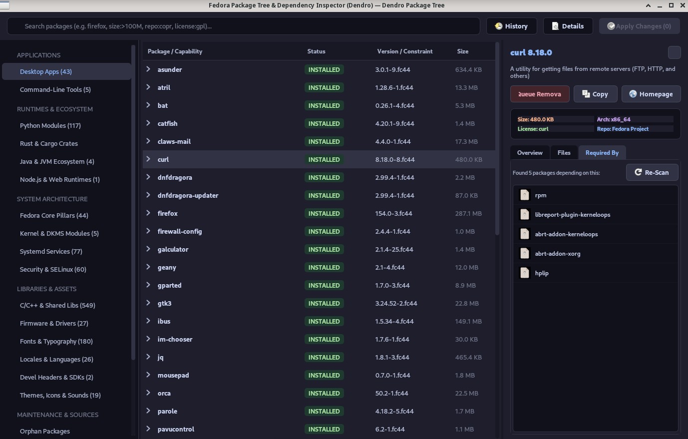Viewport: 688px width, 439px height.
Task: Click the file icon beside rpm
Action: coord(524,195)
